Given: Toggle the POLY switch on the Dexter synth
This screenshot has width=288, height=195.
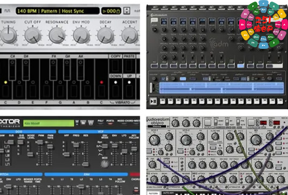Looking at the screenshot, I should pyautogui.click(x=101, y=124).
